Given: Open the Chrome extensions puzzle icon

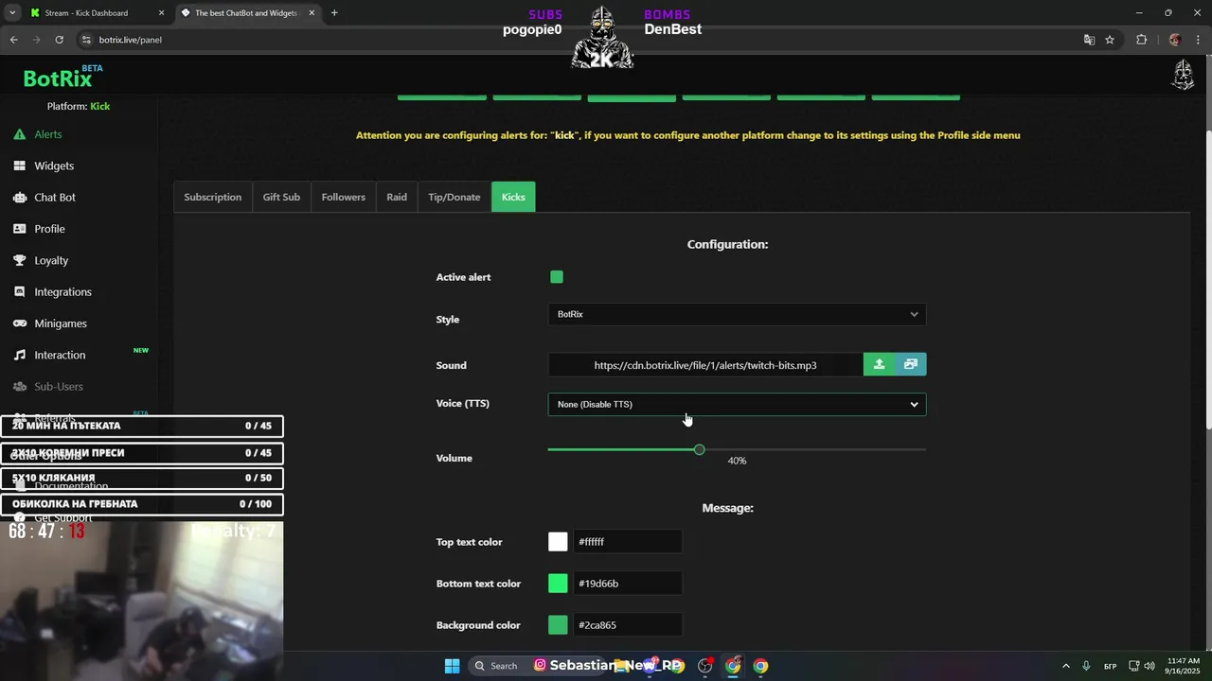Looking at the screenshot, I should [x=1142, y=40].
